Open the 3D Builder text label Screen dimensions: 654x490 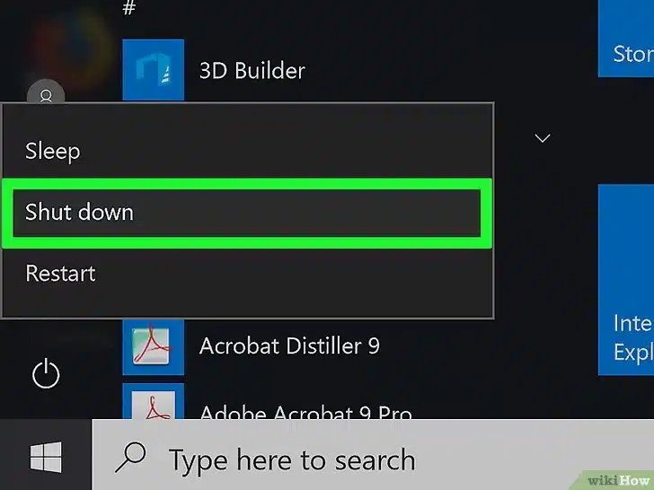pyautogui.click(x=252, y=70)
